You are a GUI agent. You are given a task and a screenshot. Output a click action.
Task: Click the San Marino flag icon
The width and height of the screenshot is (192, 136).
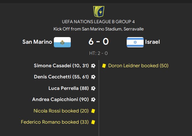click(62, 42)
